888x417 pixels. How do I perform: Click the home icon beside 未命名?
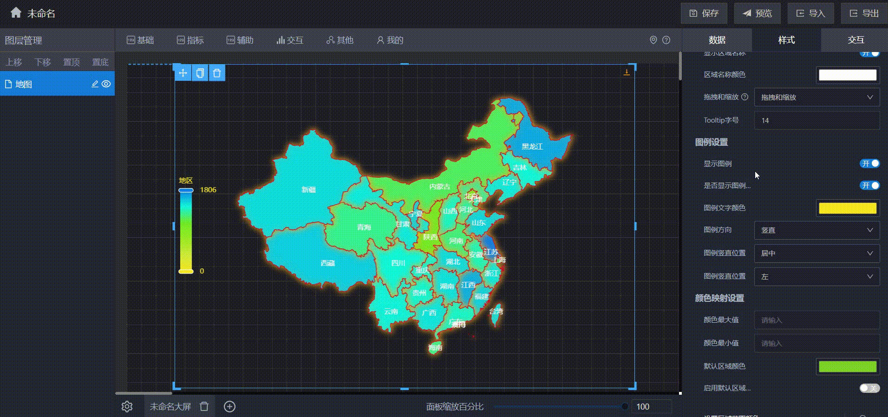pyautogui.click(x=16, y=13)
